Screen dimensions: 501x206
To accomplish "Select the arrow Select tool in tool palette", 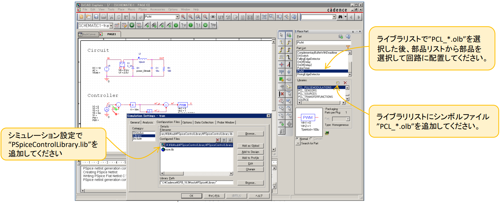I will (281, 35).
